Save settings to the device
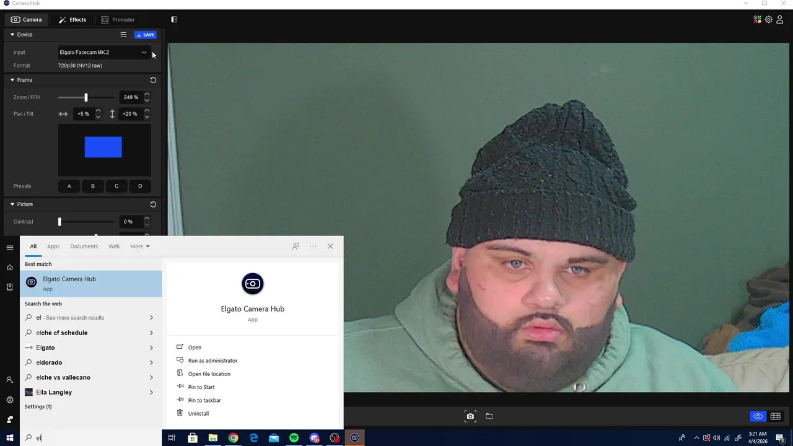This screenshot has width=793, height=446. pyautogui.click(x=146, y=35)
